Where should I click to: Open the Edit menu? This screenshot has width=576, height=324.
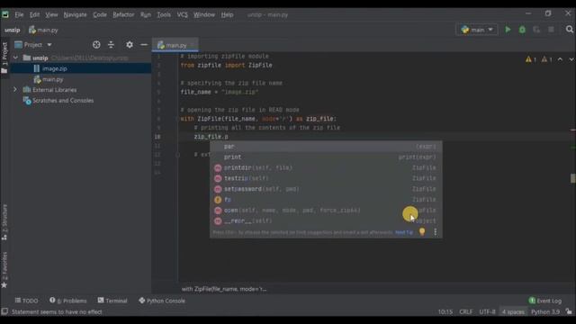(x=34, y=14)
